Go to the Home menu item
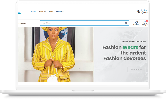Viewport: 166px width, 100px height. coord(33,12)
